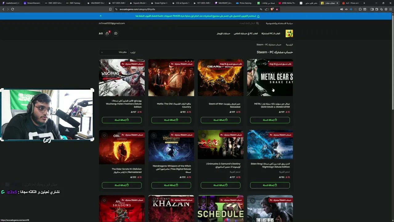Viewport: 394px width, 222px height.
Task: Click the share page icon in address bar
Action: (x=266, y=9)
